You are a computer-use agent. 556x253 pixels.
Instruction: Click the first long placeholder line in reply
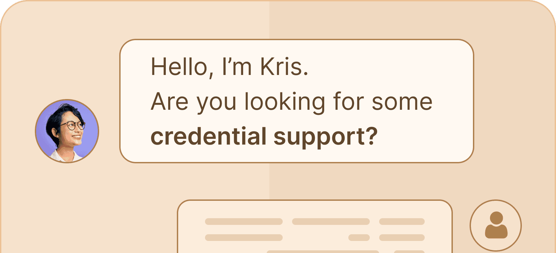(x=244, y=222)
